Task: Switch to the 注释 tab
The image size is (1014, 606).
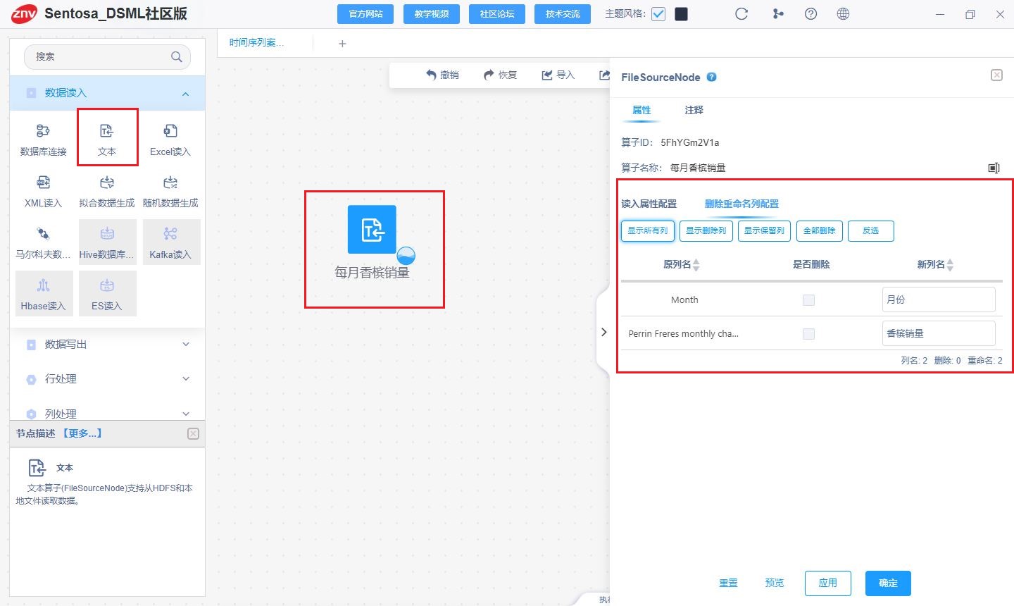Action: pyautogui.click(x=694, y=110)
